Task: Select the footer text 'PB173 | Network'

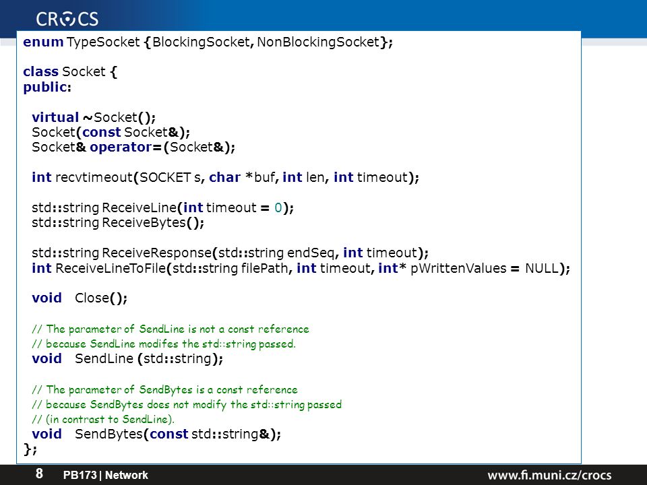Action: click(x=105, y=475)
